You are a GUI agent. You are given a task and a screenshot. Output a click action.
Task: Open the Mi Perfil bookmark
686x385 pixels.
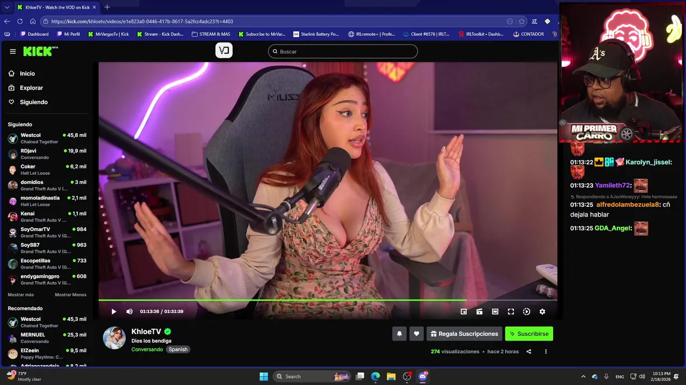[x=68, y=34]
